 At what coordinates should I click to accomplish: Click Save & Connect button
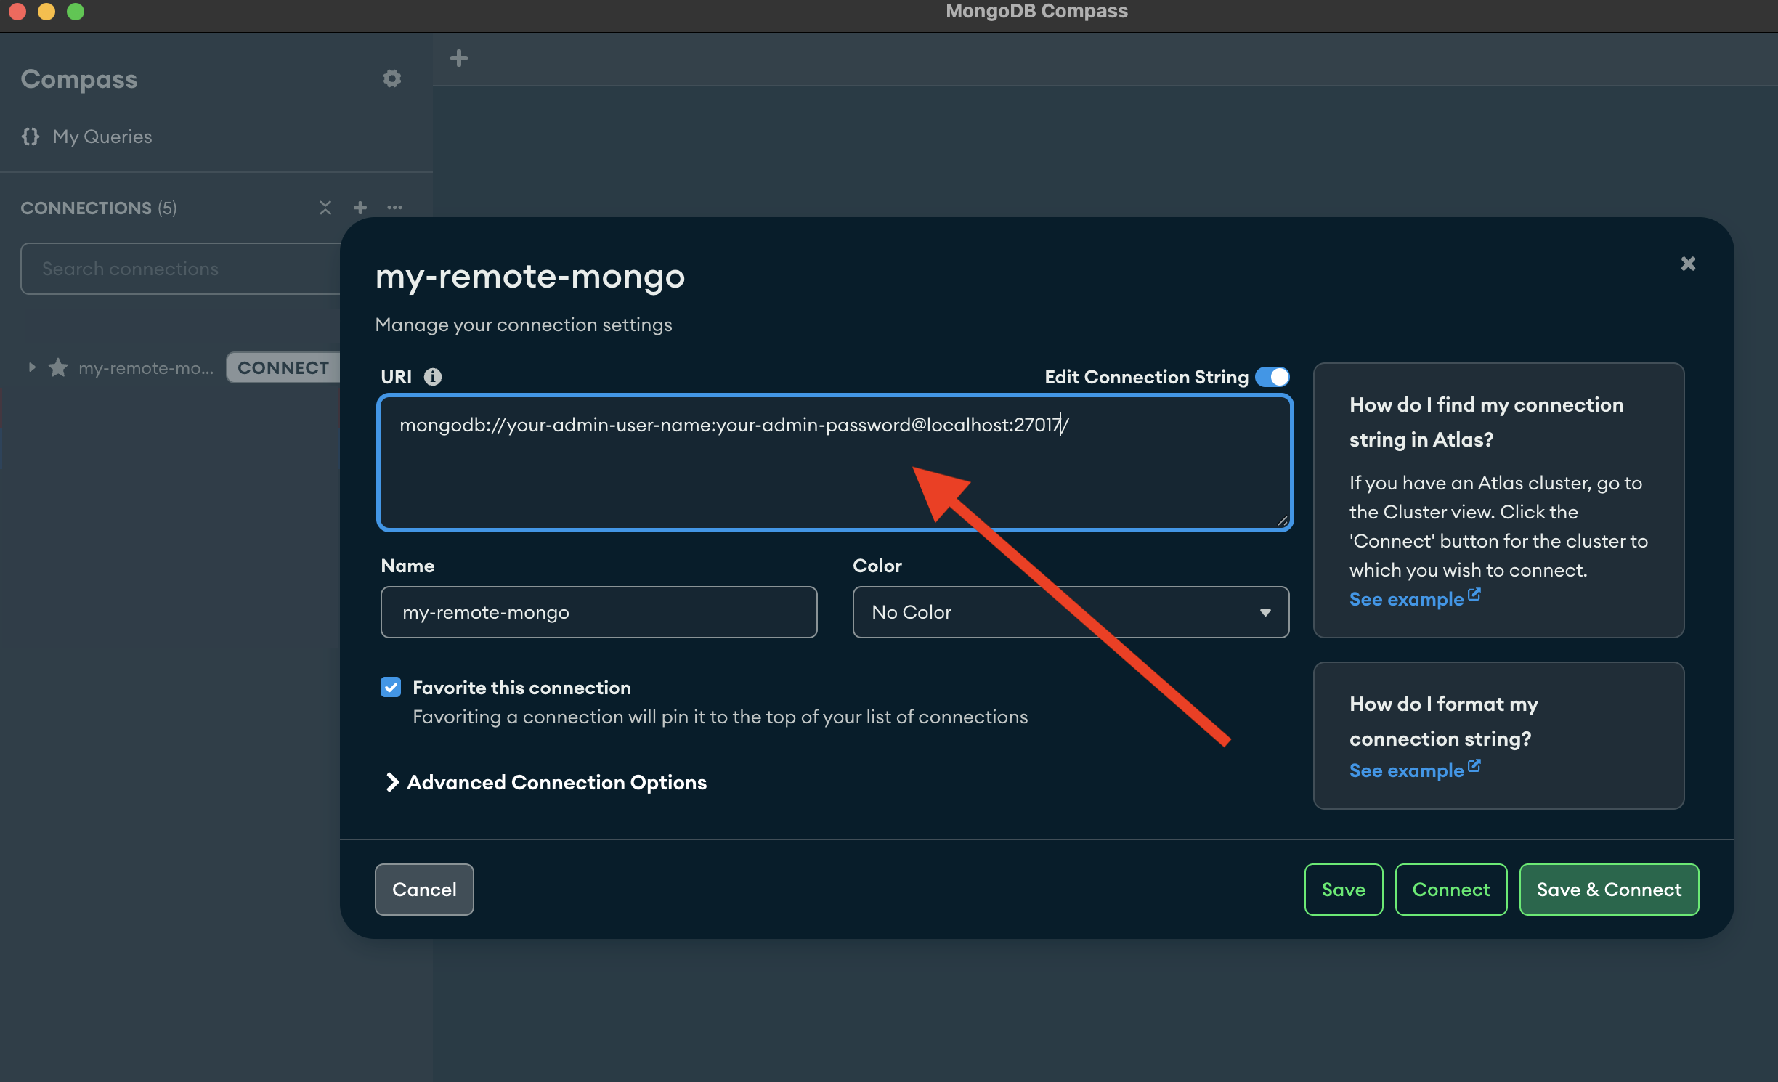click(x=1609, y=890)
